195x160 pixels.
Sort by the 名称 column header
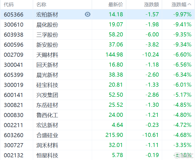(x=41, y=5)
